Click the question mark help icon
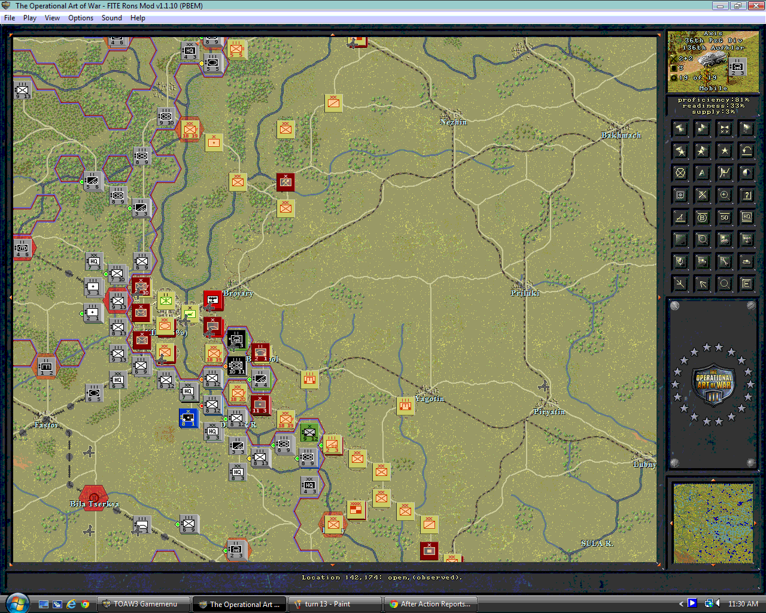Image resolution: width=766 pixels, height=613 pixels. [x=746, y=195]
